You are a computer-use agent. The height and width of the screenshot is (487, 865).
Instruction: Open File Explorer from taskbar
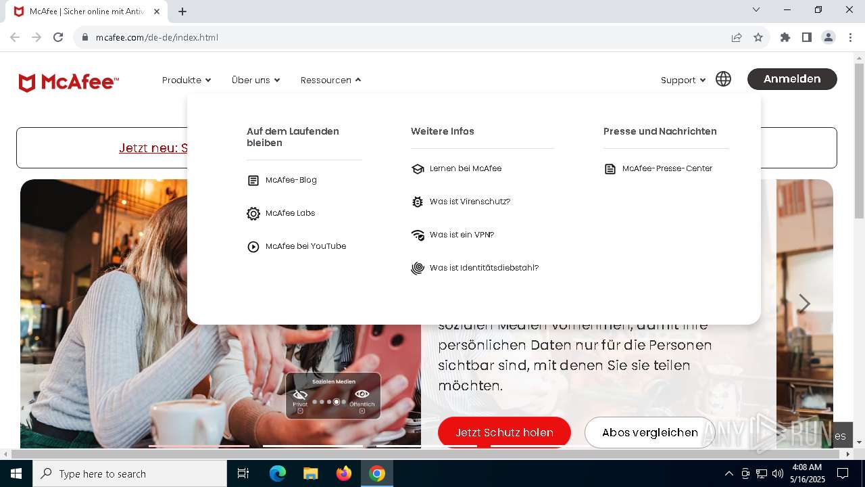[x=311, y=473]
